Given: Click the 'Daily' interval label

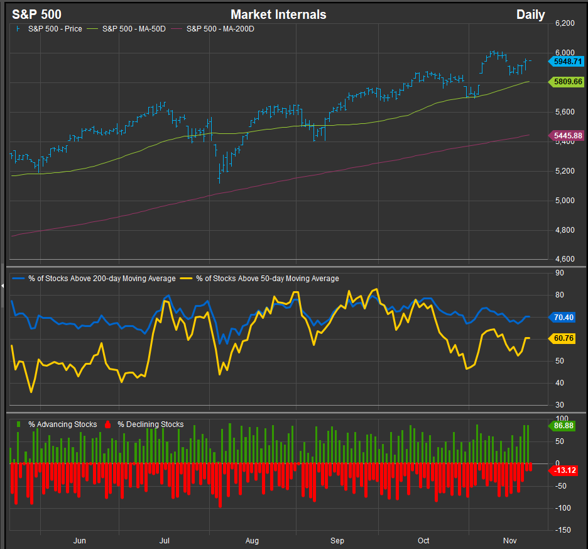Looking at the screenshot, I should point(531,14).
